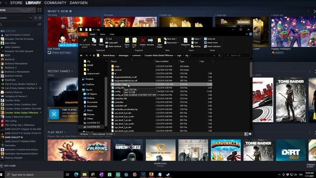316x178 pixels.
Task: Click the Search cfg input field
Action: click(237, 55)
